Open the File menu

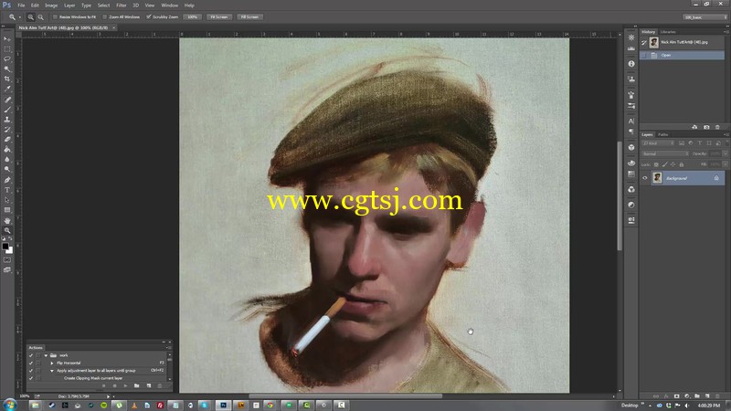coord(21,5)
